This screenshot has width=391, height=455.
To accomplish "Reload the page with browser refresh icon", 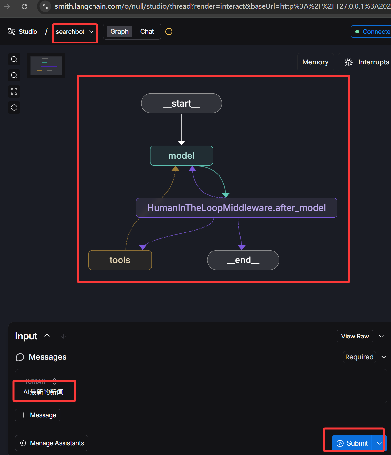I will pos(24,6).
